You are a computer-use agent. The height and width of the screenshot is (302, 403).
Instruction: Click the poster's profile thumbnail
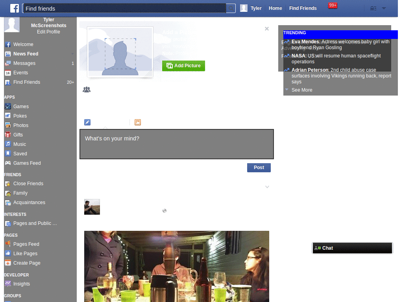(92, 207)
